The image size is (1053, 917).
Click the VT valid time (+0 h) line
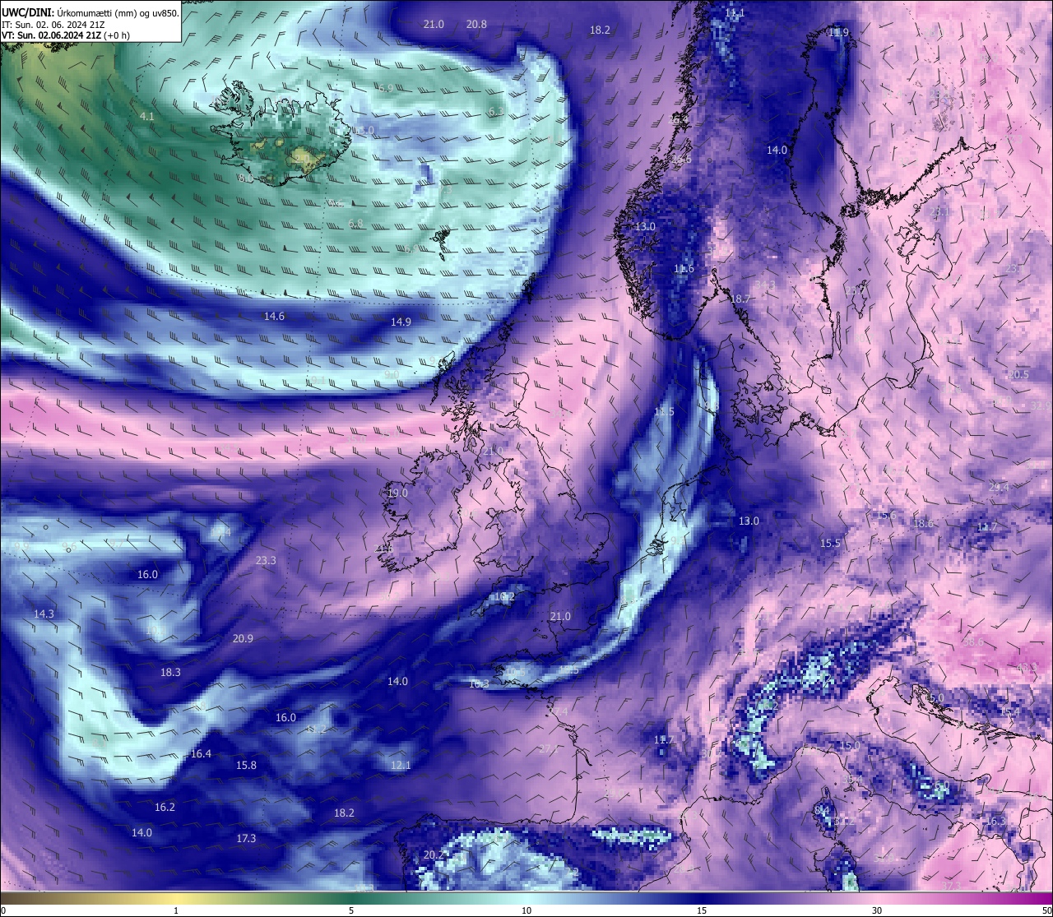pos(66,35)
